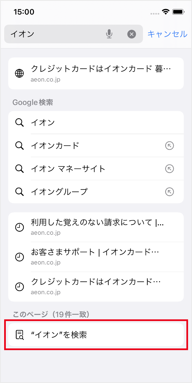Tap the fill-in arrow next to イオン マネーサイト
This screenshot has height=383, width=192.
click(x=169, y=168)
